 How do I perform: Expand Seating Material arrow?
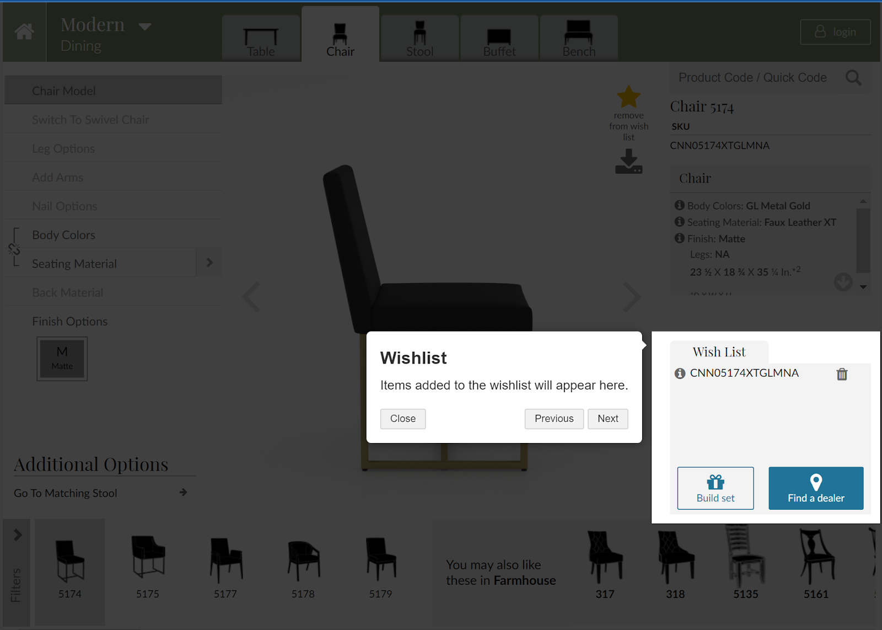[209, 263]
